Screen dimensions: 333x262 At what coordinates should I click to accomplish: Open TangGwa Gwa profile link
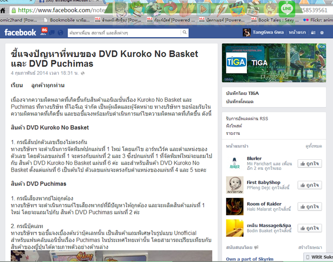pyautogui.click(x=268, y=32)
